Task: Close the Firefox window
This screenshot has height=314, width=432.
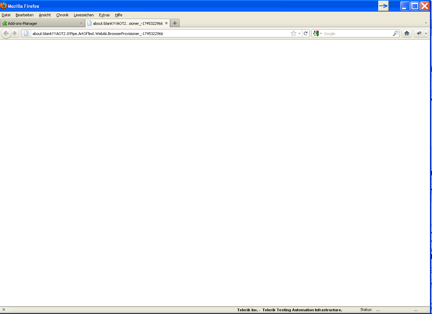Action: coord(425,6)
